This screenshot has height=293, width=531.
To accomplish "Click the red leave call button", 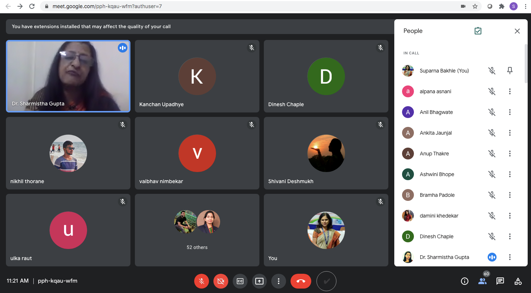I will pos(301,281).
